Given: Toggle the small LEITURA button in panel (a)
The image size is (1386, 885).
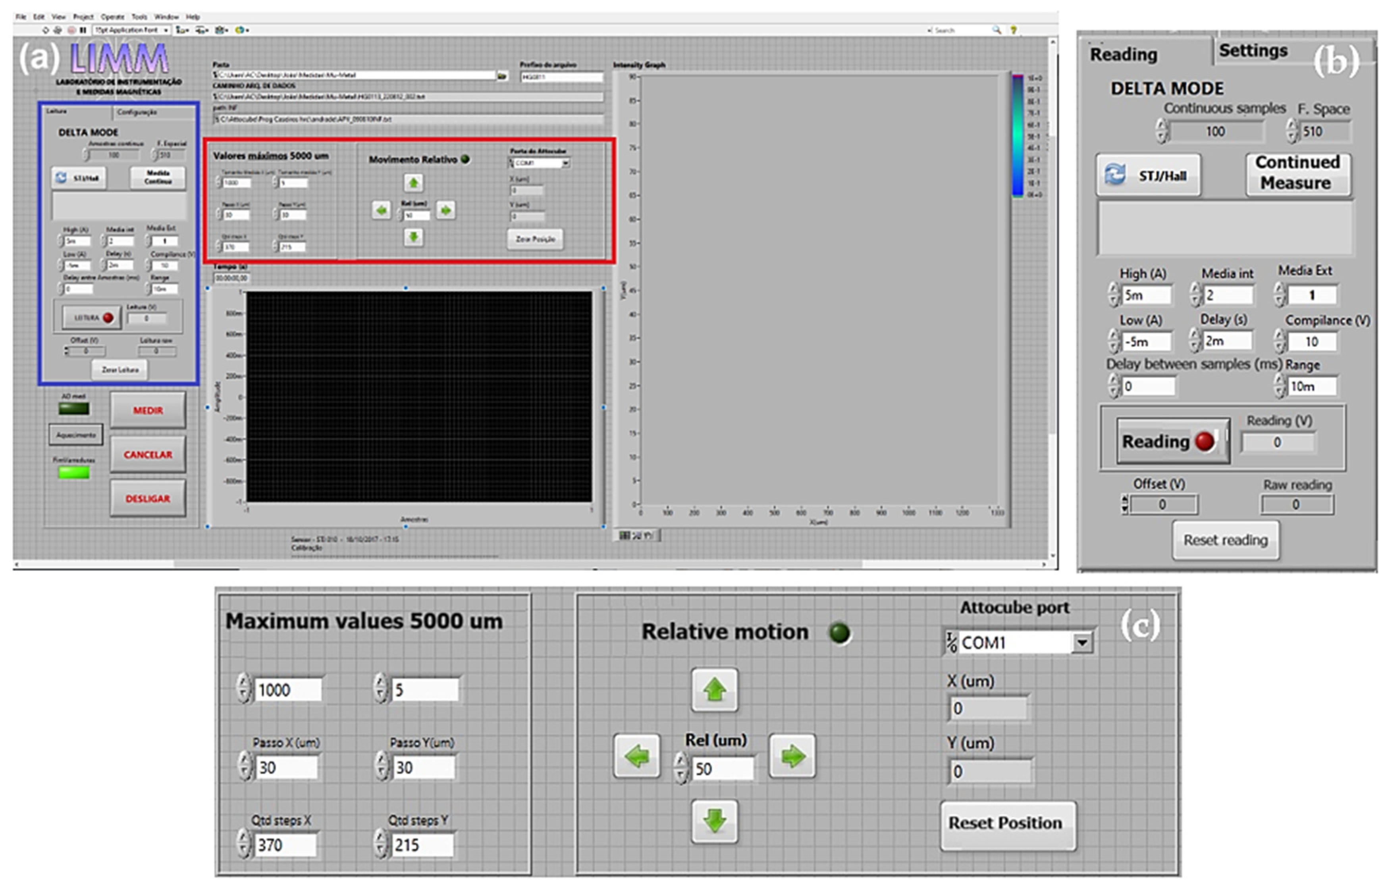Looking at the screenshot, I should coord(92,317).
